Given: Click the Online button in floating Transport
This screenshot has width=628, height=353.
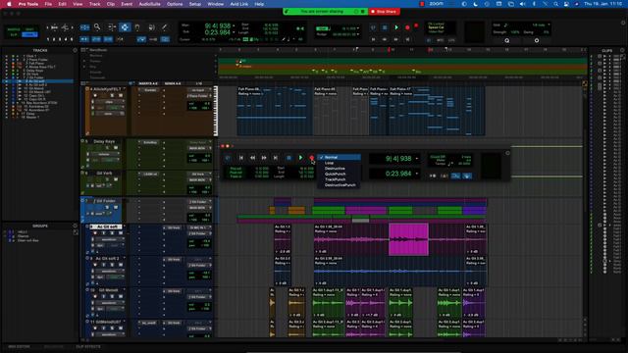Looking at the screenshot, I should (228, 158).
